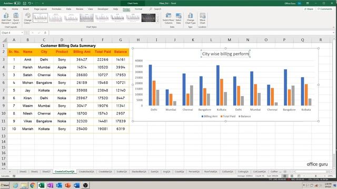Toggle the AutoSave switch
Image resolution: width=337 pixels, height=189 pixels.
[17, 3]
